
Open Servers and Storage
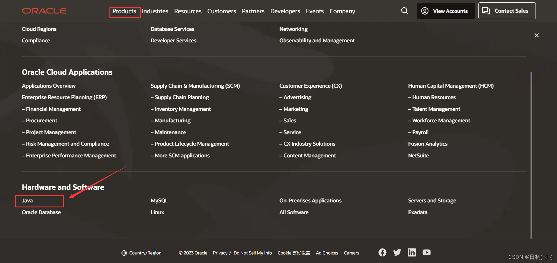click(x=432, y=201)
